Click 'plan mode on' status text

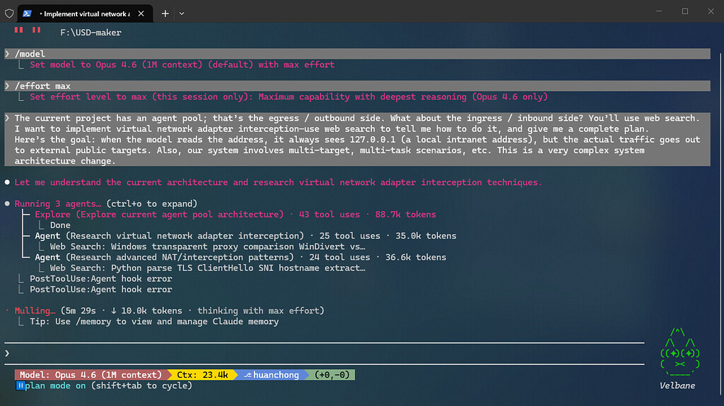click(55, 386)
